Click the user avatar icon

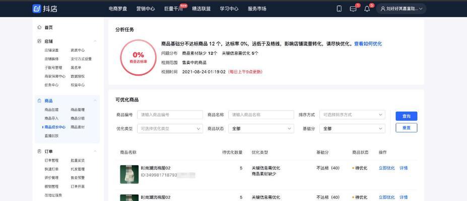[383, 9]
